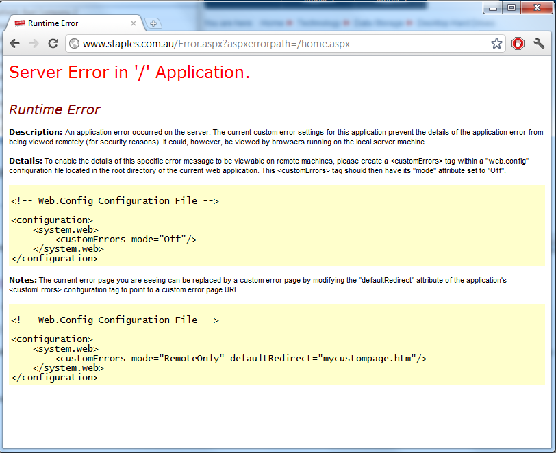Click the bold 'Description:' label

pyautogui.click(x=36, y=132)
